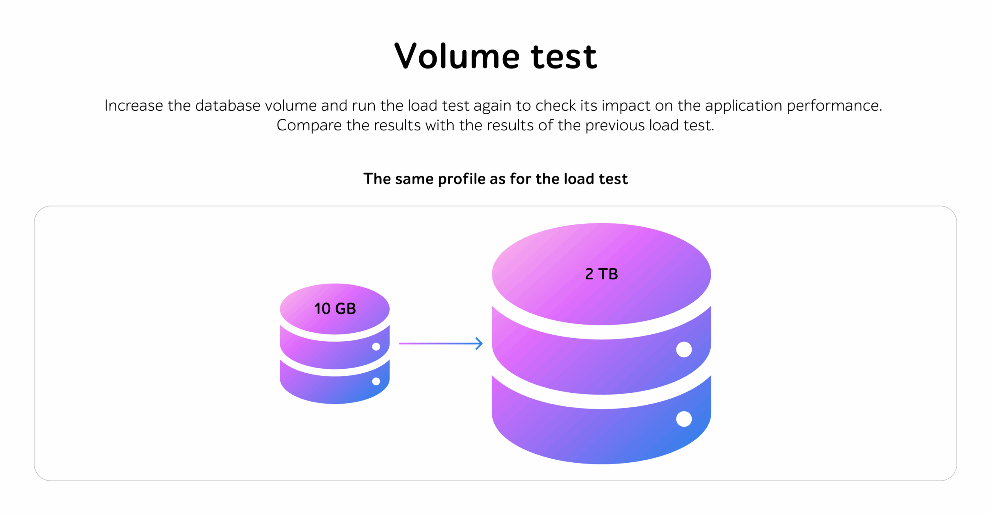Click the word "test" in the title
Screen dimensions: 991x515
(564, 56)
